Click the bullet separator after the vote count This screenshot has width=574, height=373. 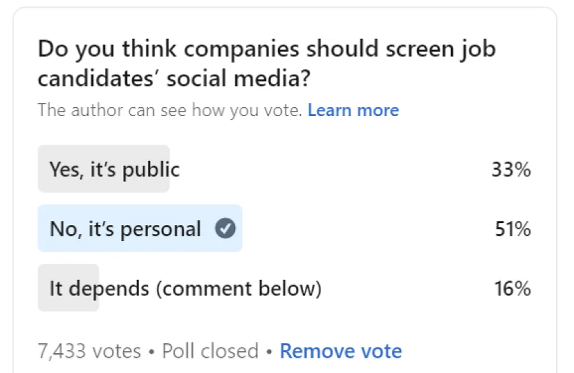pos(152,352)
